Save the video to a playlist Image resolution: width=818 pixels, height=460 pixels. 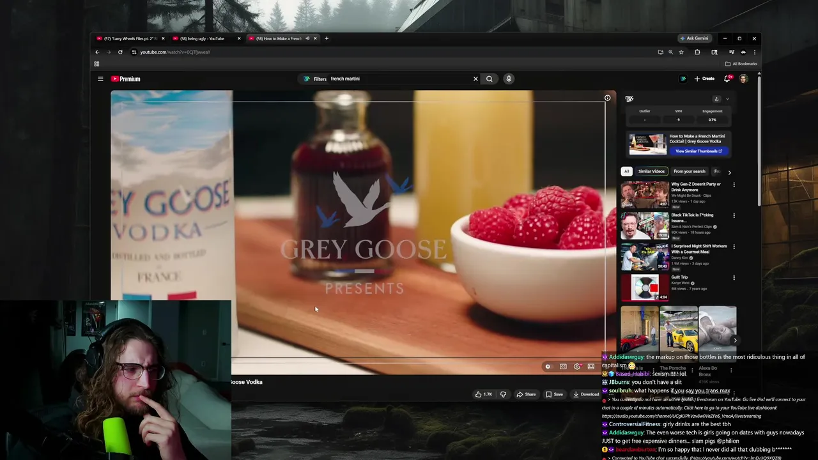tap(554, 394)
